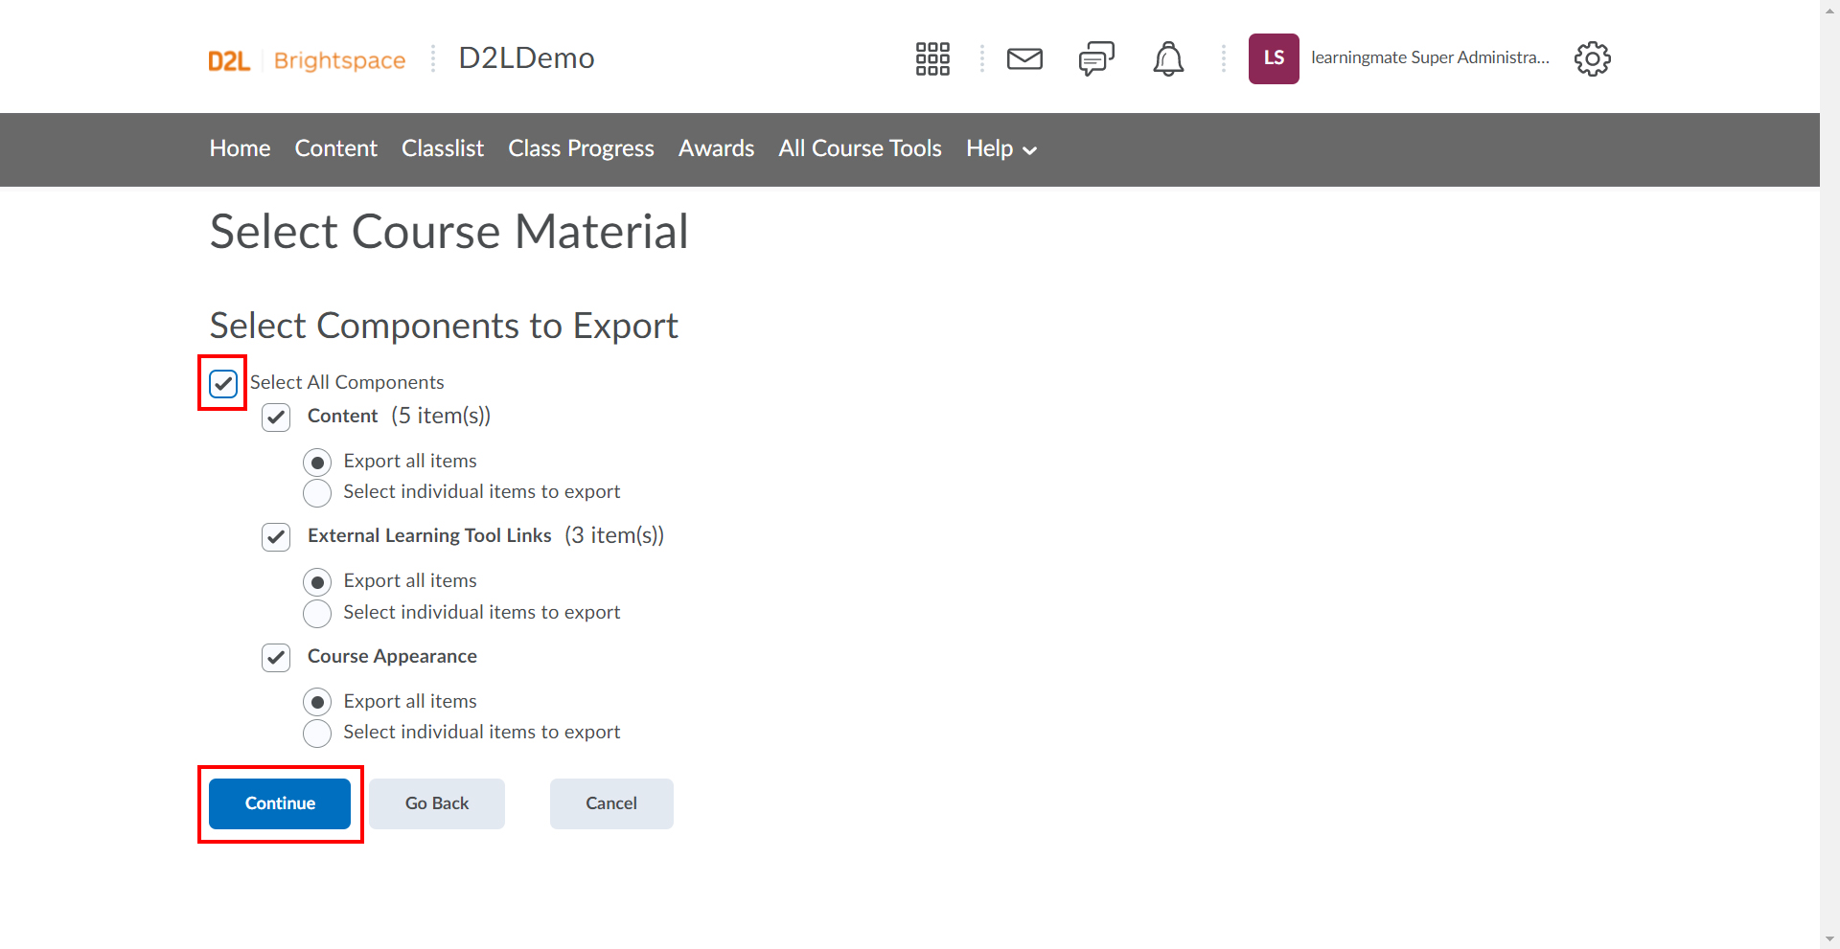
Task: Open the Help dropdown menu
Action: tap(1000, 148)
